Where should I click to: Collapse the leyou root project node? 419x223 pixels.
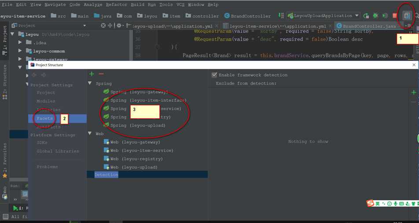pos(12,34)
